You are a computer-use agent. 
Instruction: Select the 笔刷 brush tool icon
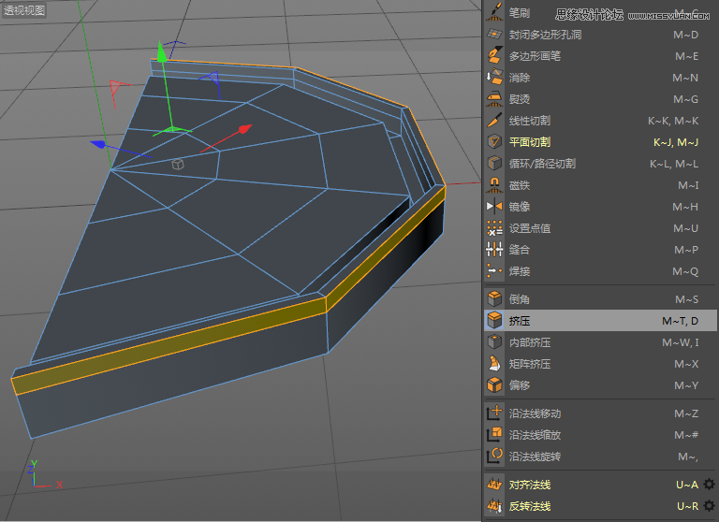(x=494, y=12)
